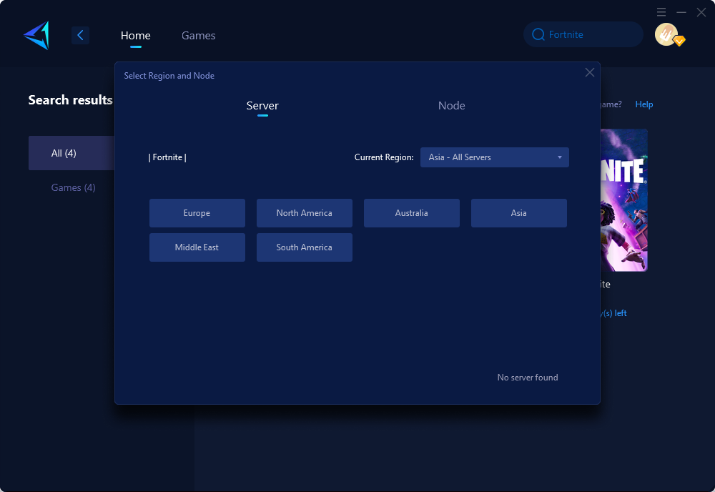Click the '| Fortnite |' game label

click(x=167, y=157)
